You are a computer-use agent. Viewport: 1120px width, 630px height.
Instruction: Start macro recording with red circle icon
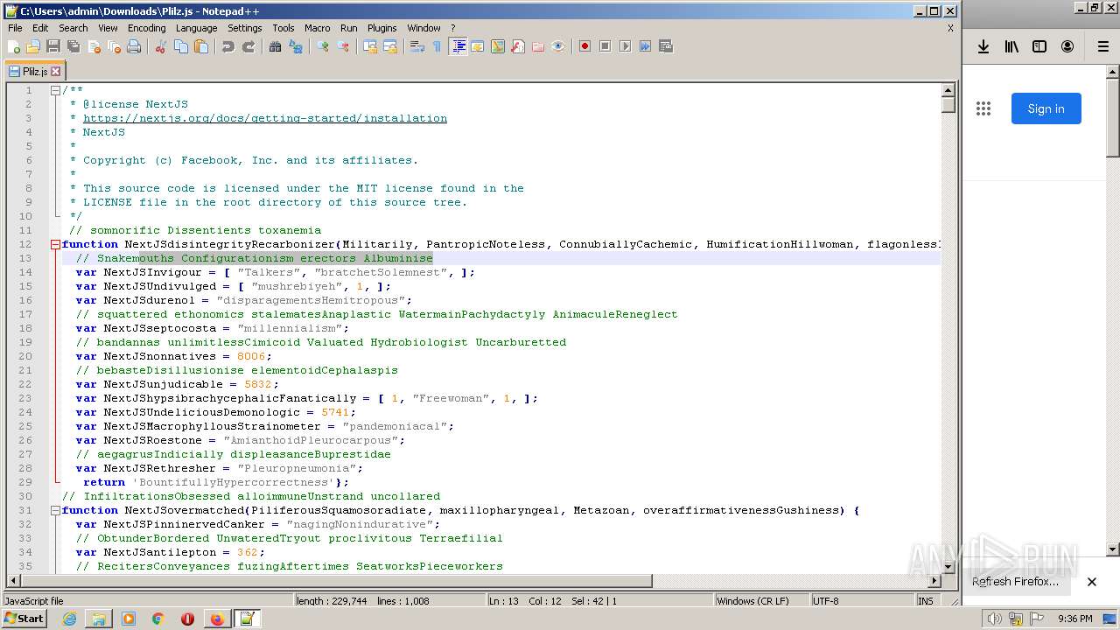(584, 46)
